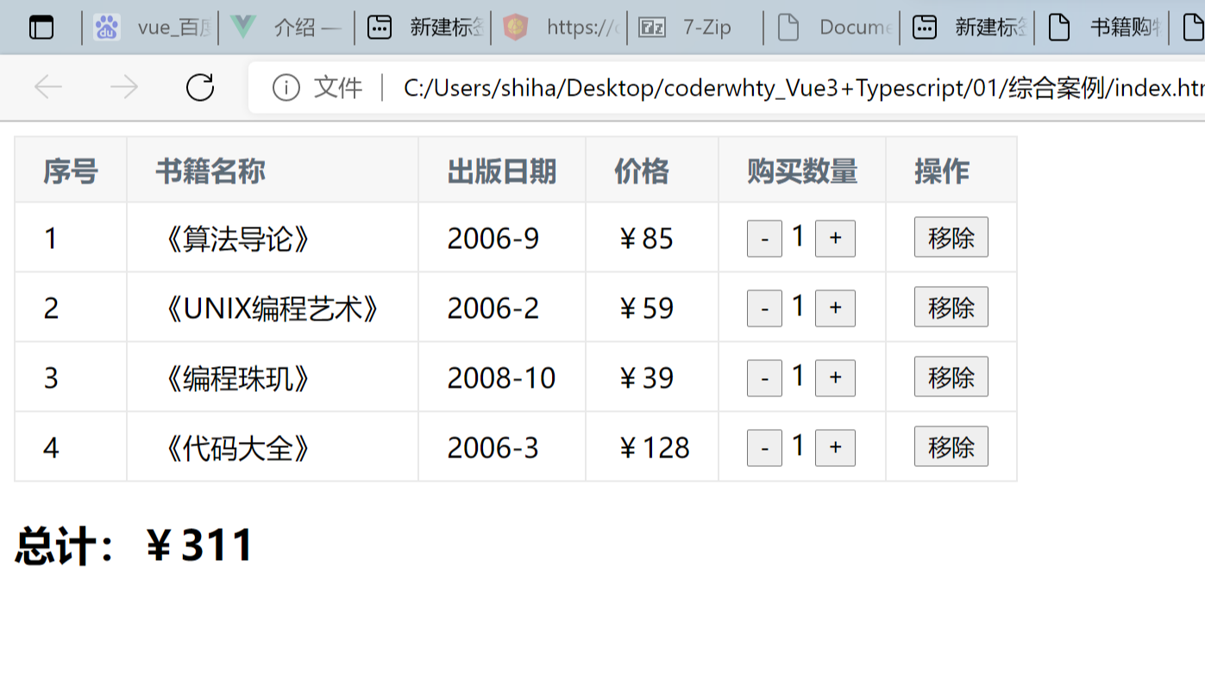This screenshot has height=678, width=1205.
Task: Increase quantity of 《算法导论》
Action: point(835,239)
